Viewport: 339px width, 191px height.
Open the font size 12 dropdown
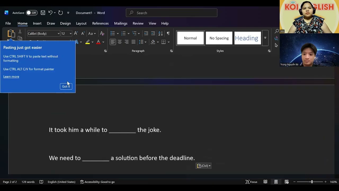(x=70, y=33)
